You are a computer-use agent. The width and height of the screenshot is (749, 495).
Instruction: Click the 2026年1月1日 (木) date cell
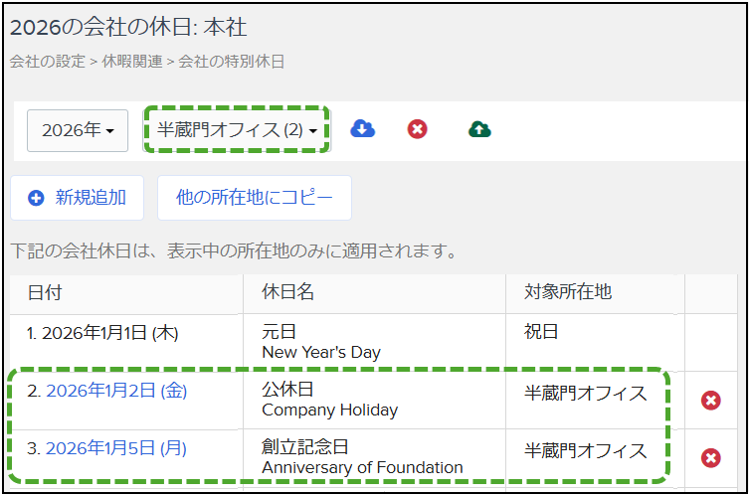[102, 333]
